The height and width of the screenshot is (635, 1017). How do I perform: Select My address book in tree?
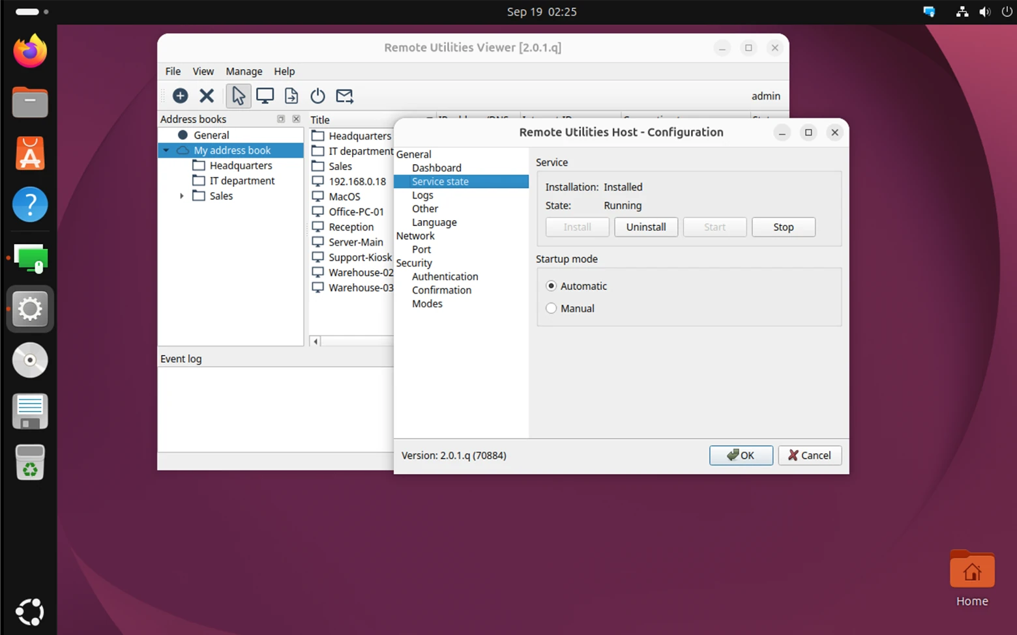231,150
